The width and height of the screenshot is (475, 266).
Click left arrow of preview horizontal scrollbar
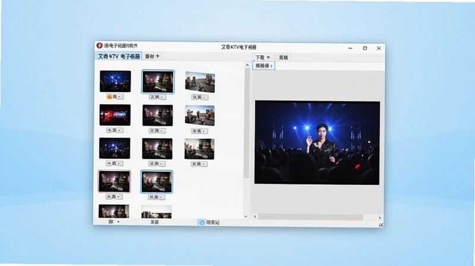pos(255,216)
